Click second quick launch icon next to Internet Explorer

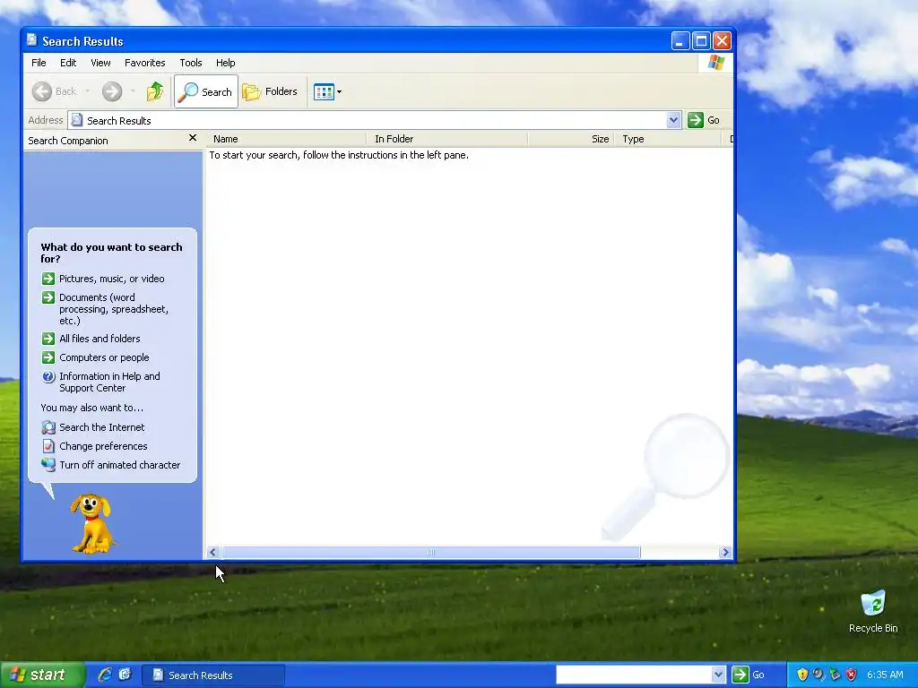(125, 675)
